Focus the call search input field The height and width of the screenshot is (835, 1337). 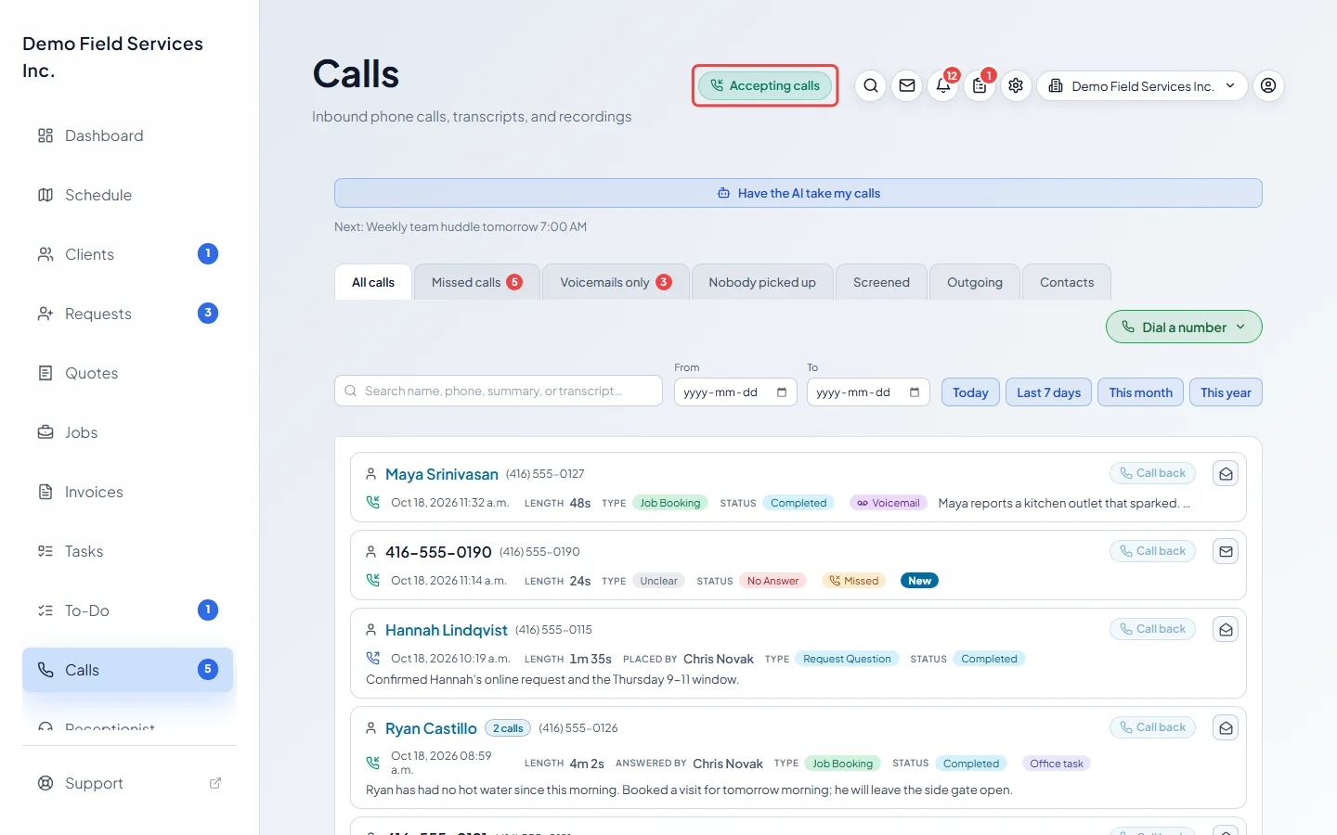click(499, 391)
